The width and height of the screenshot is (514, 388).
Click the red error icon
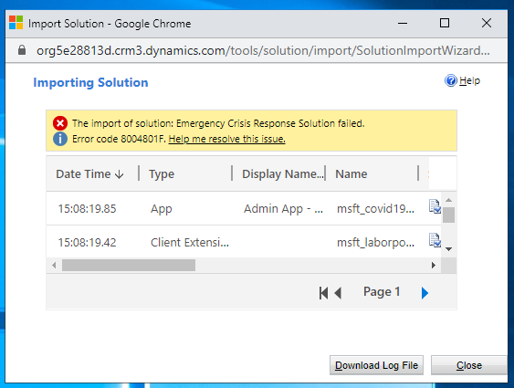[60, 123]
